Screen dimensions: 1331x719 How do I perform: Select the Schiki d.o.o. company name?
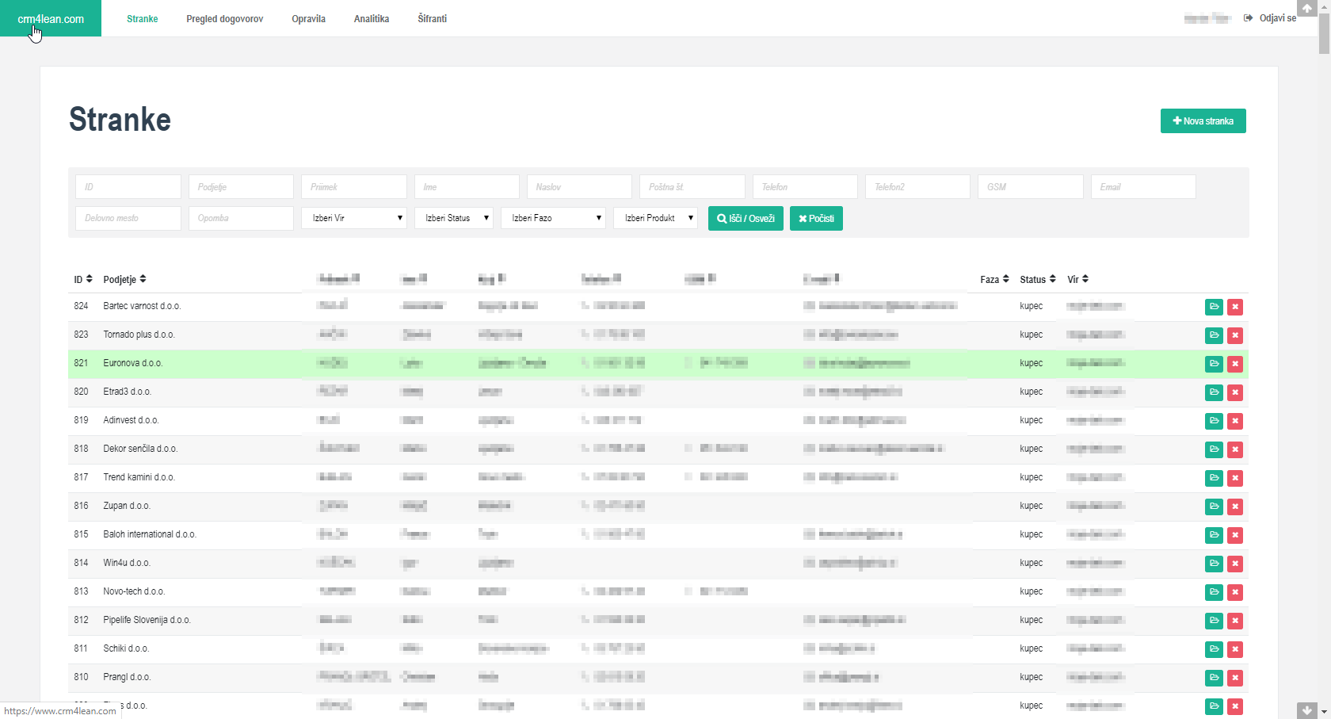coord(126,648)
